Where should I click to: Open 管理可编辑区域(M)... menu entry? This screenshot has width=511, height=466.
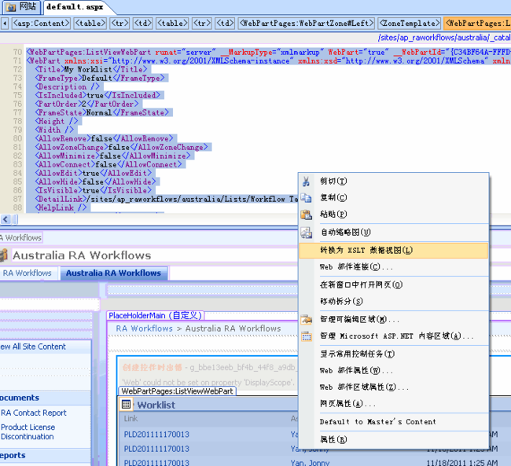[x=393, y=319]
